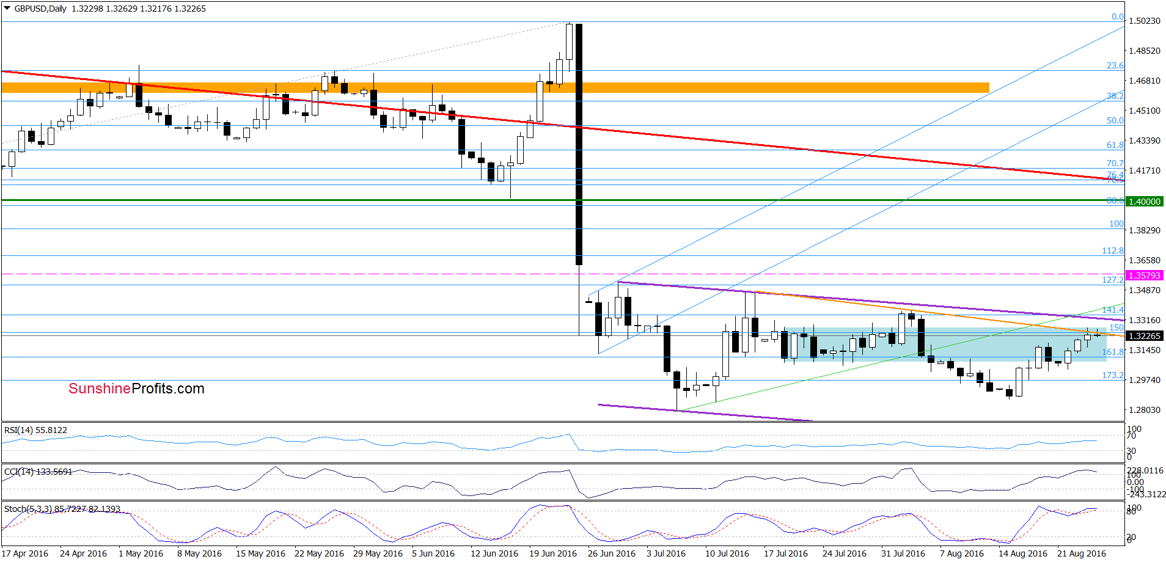Click the 15 May 2016 date label
This screenshot has width=1166, height=562.
tap(261, 553)
